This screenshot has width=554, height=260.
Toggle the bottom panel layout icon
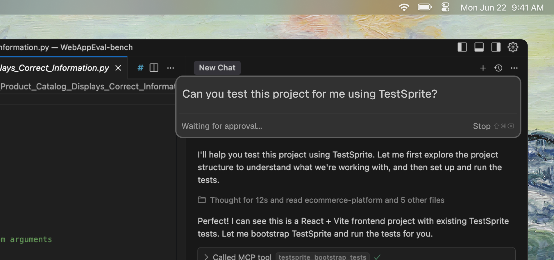click(479, 47)
